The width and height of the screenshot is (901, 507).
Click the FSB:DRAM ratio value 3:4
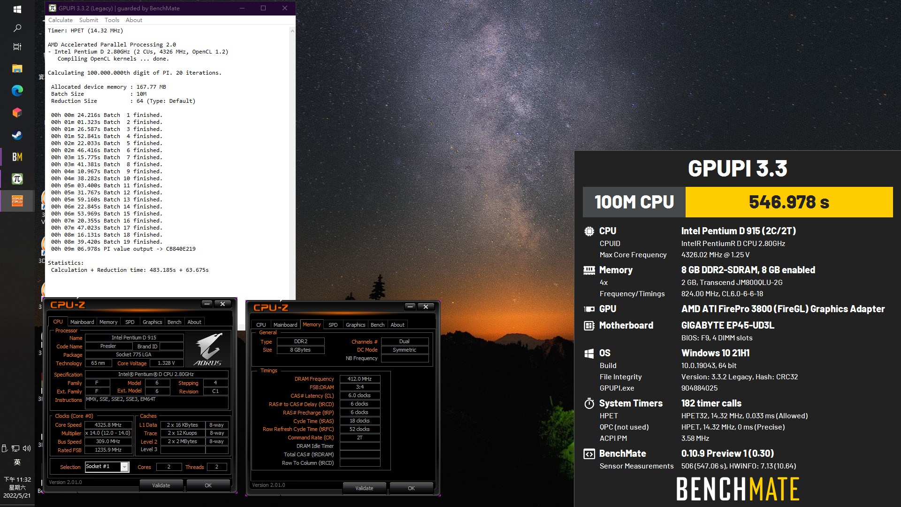[x=359, y=387]
